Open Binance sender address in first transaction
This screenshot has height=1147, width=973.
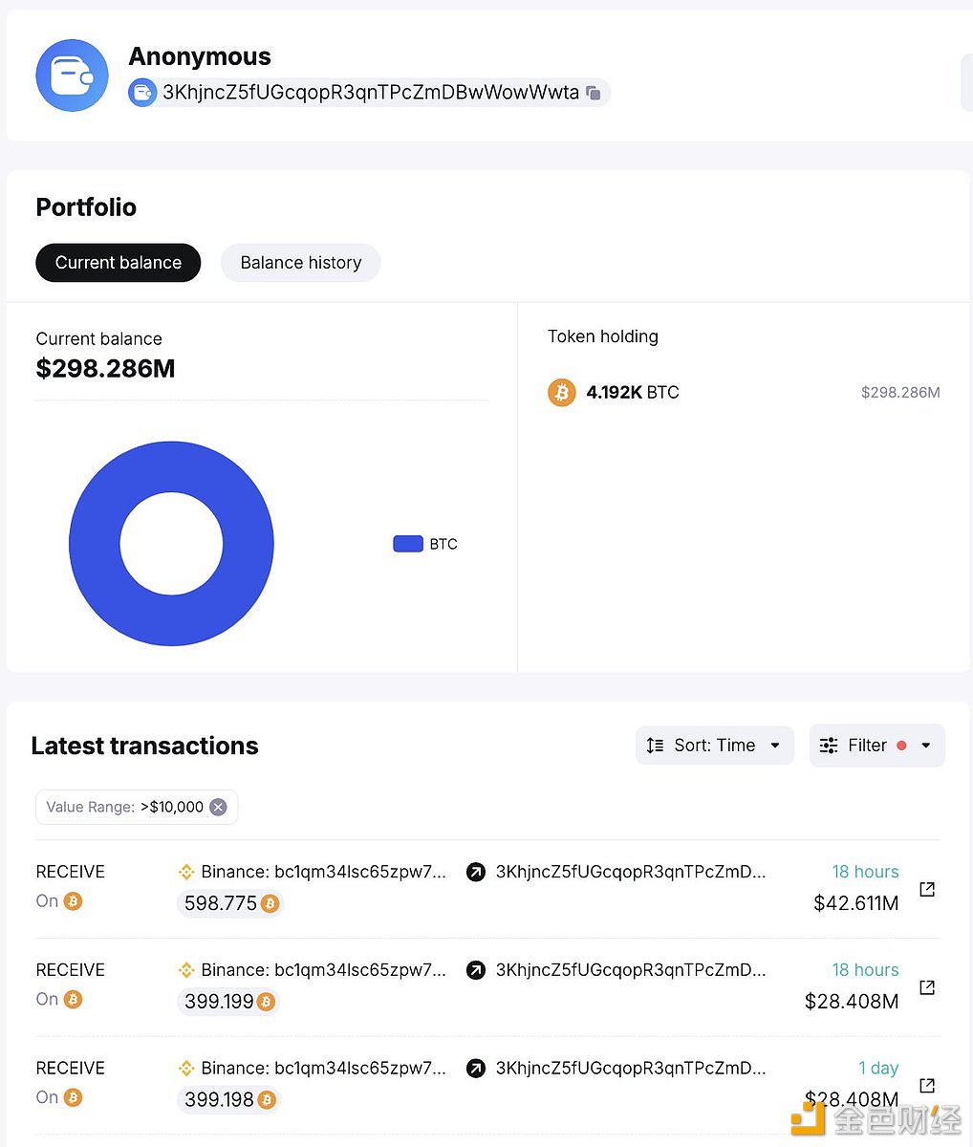pos(323,872)
